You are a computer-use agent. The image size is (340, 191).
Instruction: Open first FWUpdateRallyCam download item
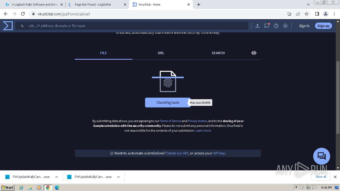[x=28, y=177]
